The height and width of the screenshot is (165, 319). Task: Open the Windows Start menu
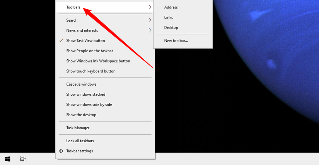click(x=7, y=159)
